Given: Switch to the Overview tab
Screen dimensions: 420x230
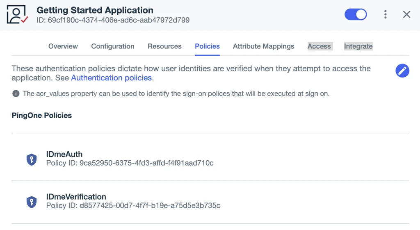Looking at the screenshot, I should (63, 46).
